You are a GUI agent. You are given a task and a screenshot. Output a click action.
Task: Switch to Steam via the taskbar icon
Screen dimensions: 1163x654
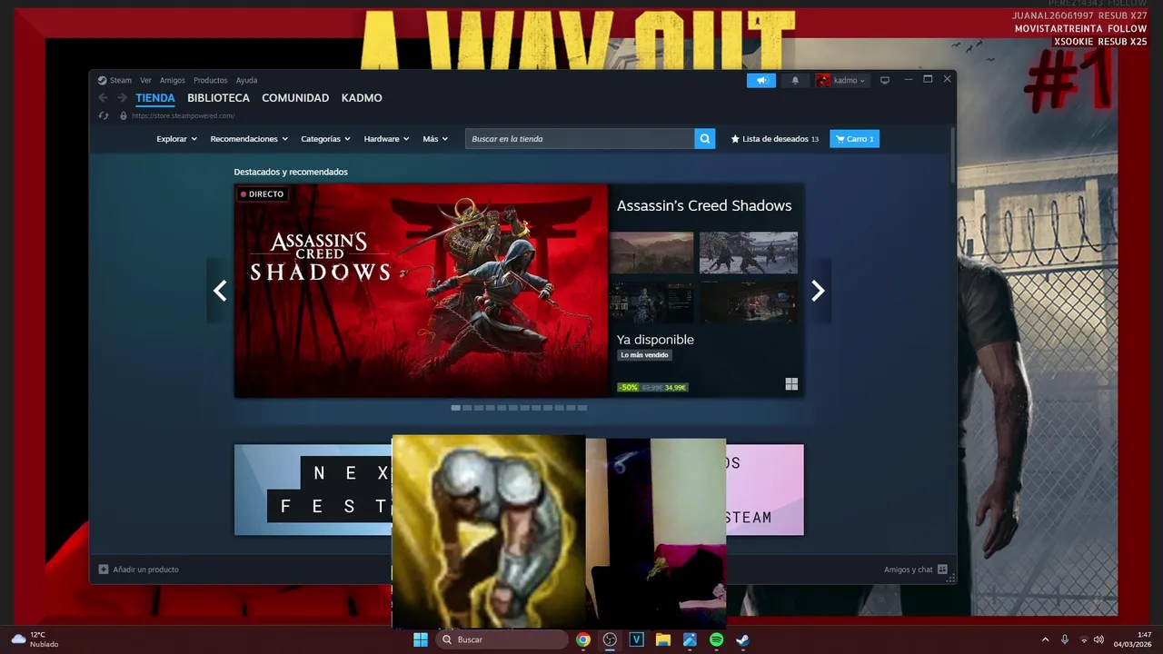pos(742,639)
